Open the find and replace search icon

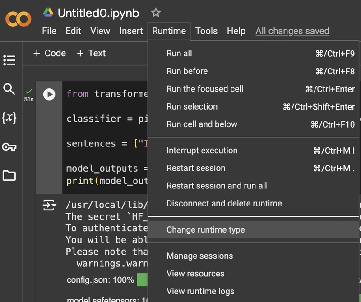click(9, 89)
